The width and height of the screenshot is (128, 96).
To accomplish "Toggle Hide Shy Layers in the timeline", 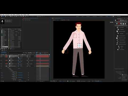I will 28,53.
